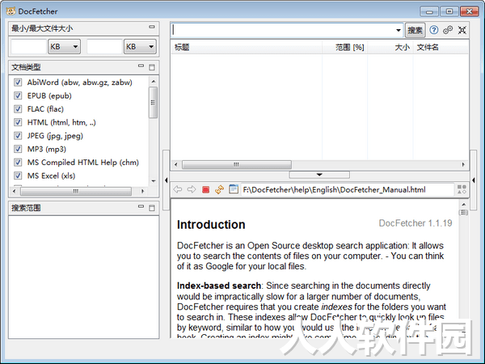This screenshot has width=485, height=364.
Task: Click the search button
Action: 415,30
